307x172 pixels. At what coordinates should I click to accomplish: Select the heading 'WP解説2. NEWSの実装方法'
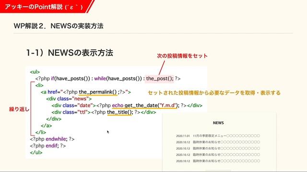(59, 26)
